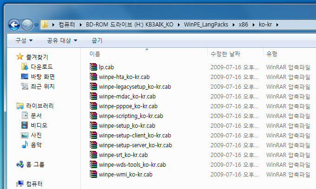Open 최근 위치 in favorites
Screen dimensions: 316x189
point(43,86)
